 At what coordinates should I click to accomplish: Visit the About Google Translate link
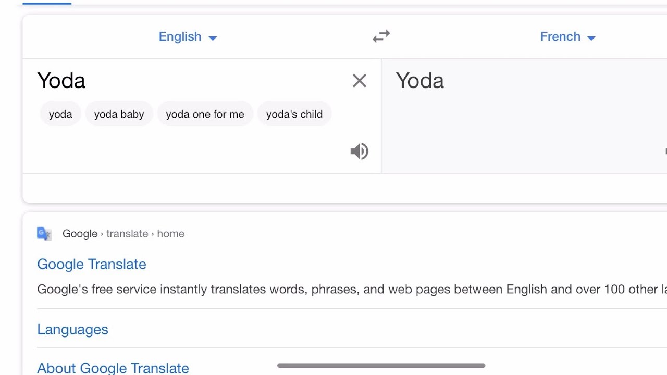113,368
